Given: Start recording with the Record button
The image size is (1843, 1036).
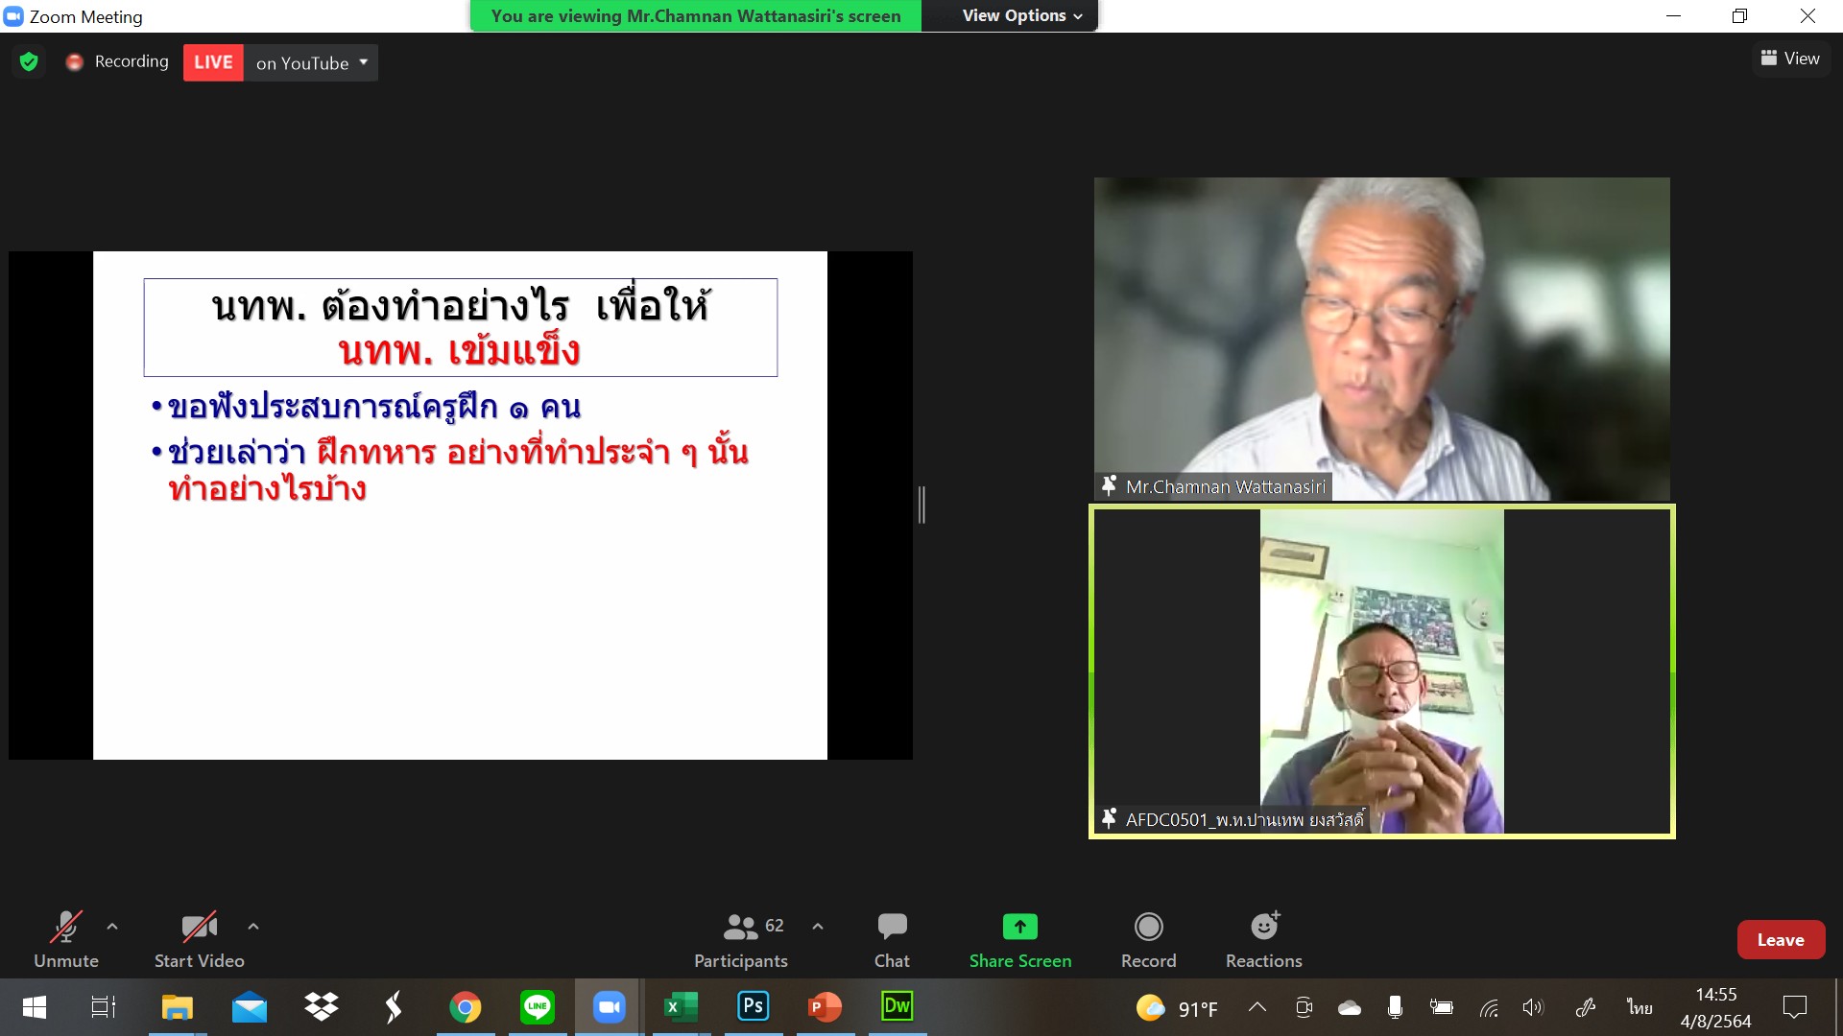Looking at the screenshot, I should 1148,940.
